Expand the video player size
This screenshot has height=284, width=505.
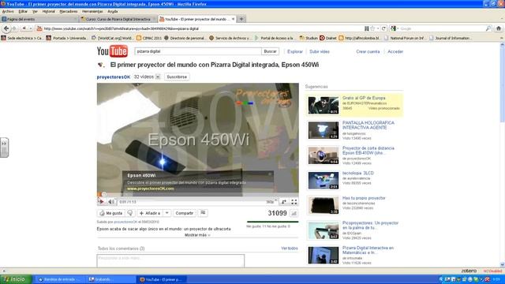284,202
